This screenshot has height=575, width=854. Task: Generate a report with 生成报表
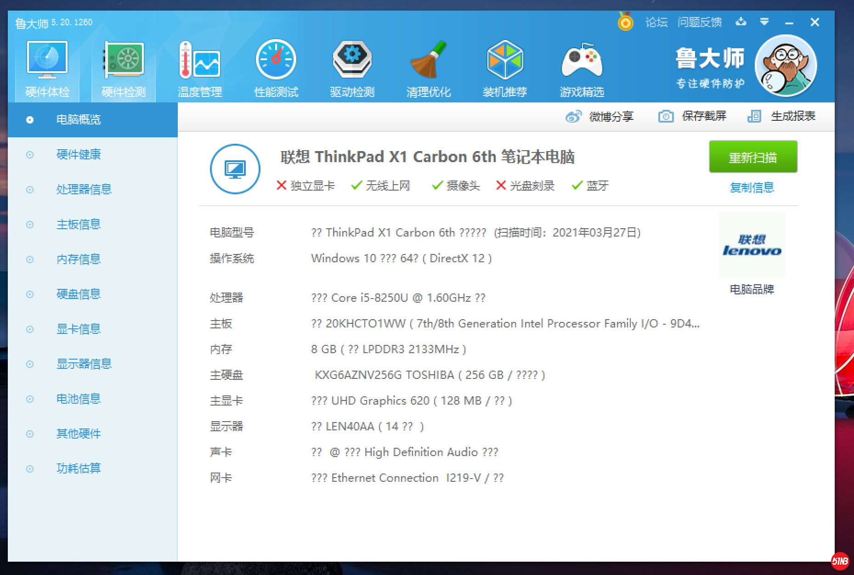(781, 116)
